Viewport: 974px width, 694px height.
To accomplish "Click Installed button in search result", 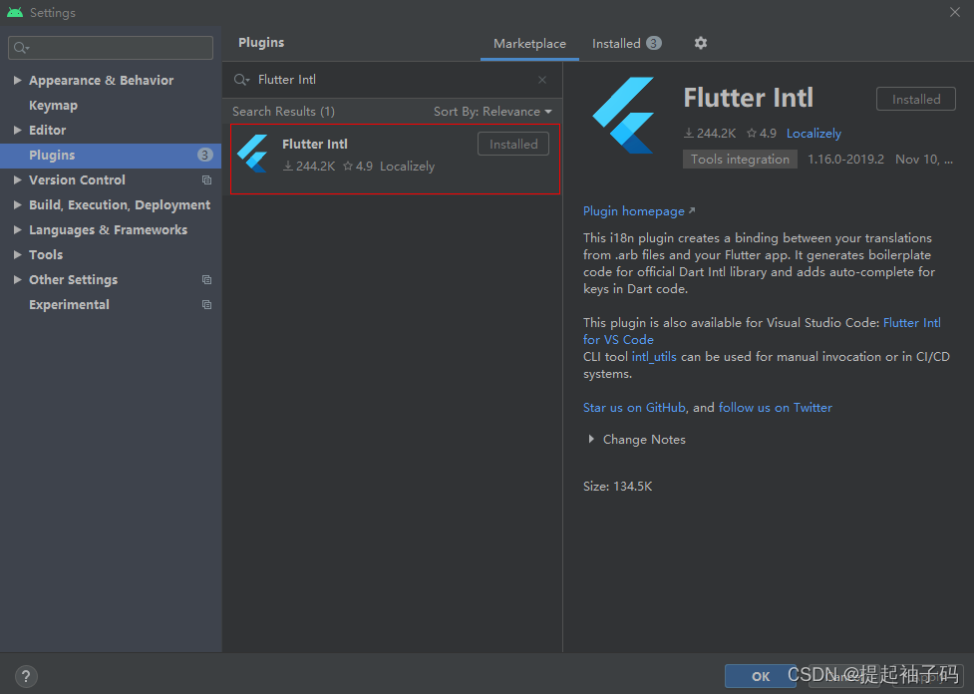I will point(513,145).
